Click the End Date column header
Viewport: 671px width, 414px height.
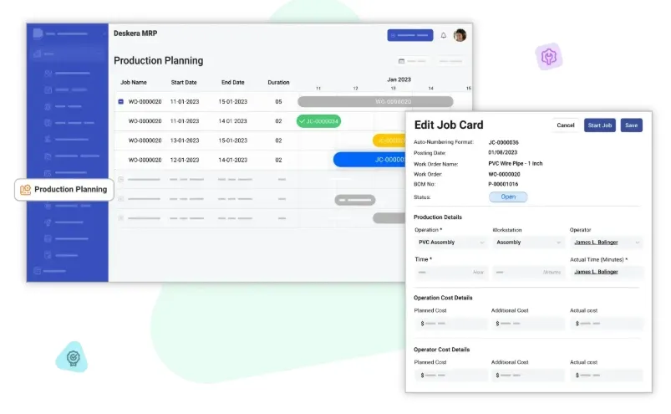(x=233, y=82)
